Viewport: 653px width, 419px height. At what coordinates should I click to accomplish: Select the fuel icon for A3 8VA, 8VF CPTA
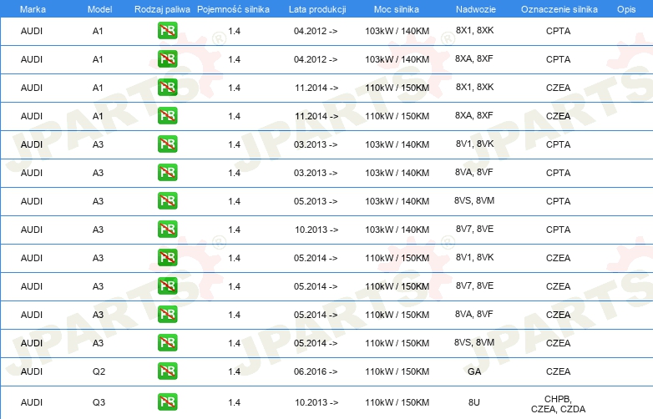(x=167, y=173)
